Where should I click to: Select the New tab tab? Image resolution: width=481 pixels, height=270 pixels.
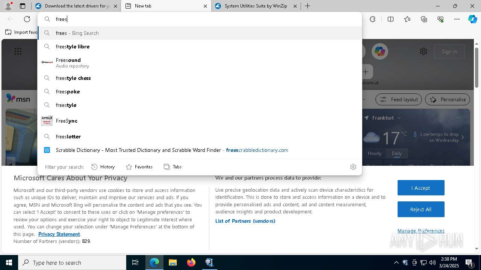166,6
